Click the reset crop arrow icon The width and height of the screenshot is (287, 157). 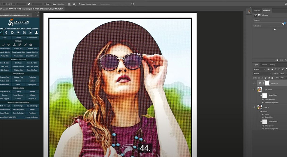click(132, 4)
